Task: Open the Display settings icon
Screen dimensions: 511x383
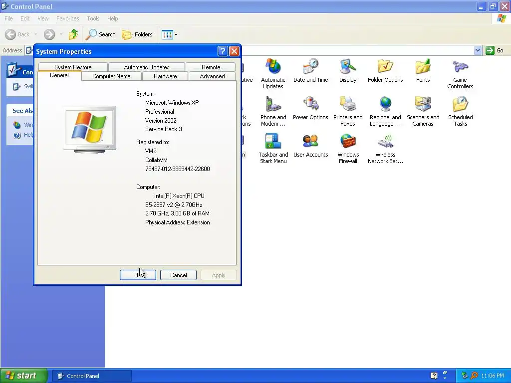Action: 348,70
